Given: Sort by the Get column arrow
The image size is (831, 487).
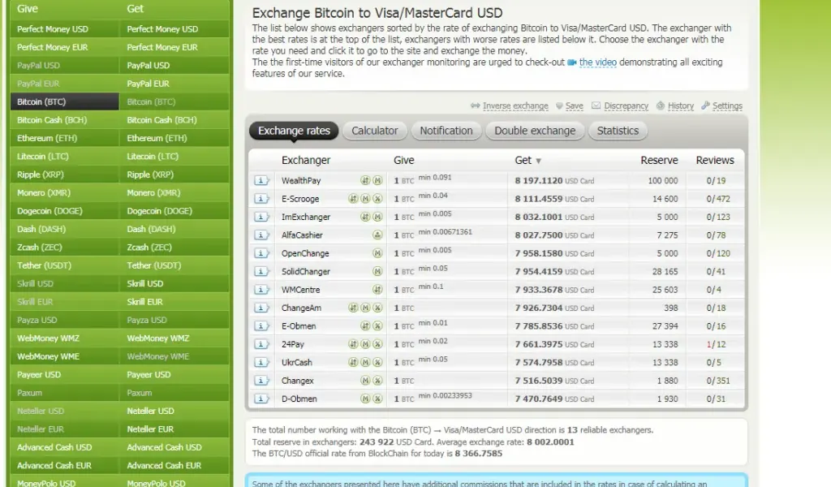Looking at the screenshot, I should tap(539, 161).
